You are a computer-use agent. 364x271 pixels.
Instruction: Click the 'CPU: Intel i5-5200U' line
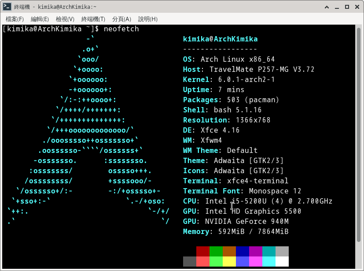257,201
